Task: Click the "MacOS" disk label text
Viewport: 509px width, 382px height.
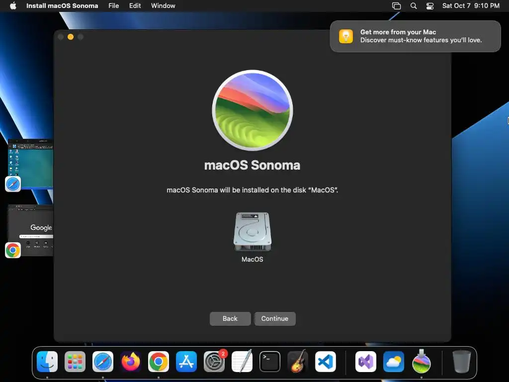Action: pos(252,259)
